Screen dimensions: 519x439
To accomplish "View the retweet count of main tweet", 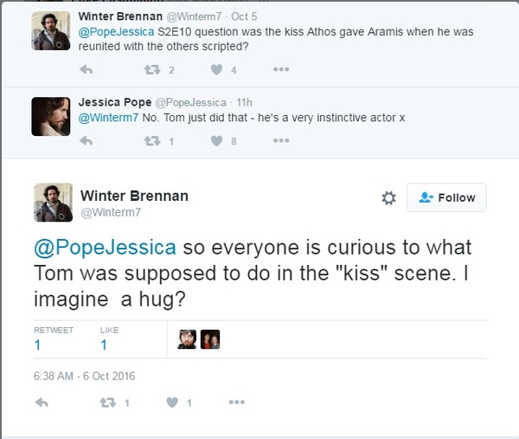I will 38,345.
